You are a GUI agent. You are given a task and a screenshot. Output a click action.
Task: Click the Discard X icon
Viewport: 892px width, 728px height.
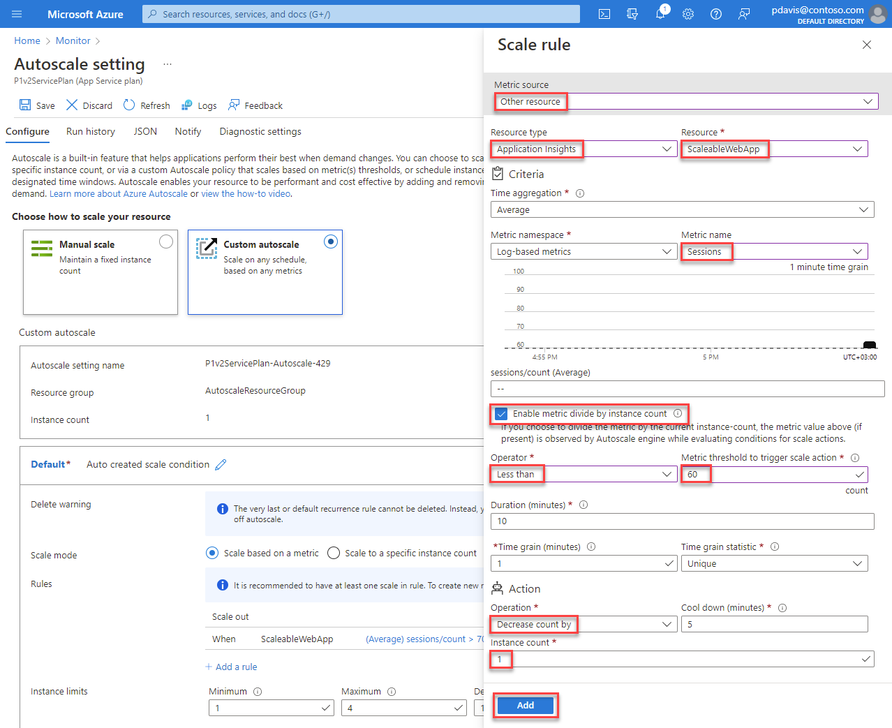(x=72, y=105)
